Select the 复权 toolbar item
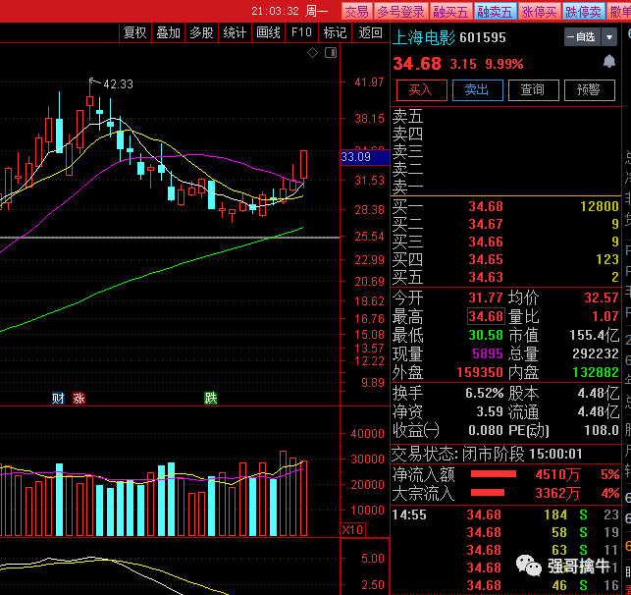This screenshot has height=595, width=631. 134,32
